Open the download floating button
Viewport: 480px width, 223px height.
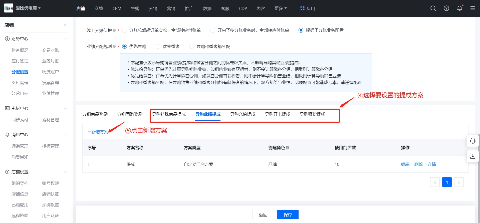pyautogui.click(x=473, y=156)
